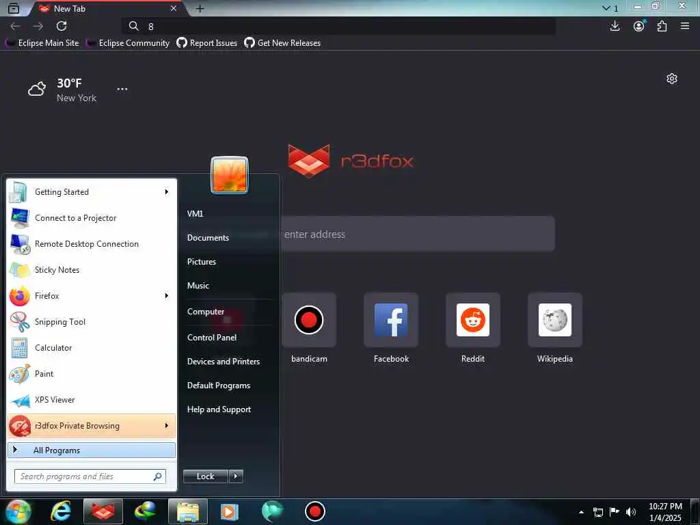Open Pictures library

coord(202,262)
